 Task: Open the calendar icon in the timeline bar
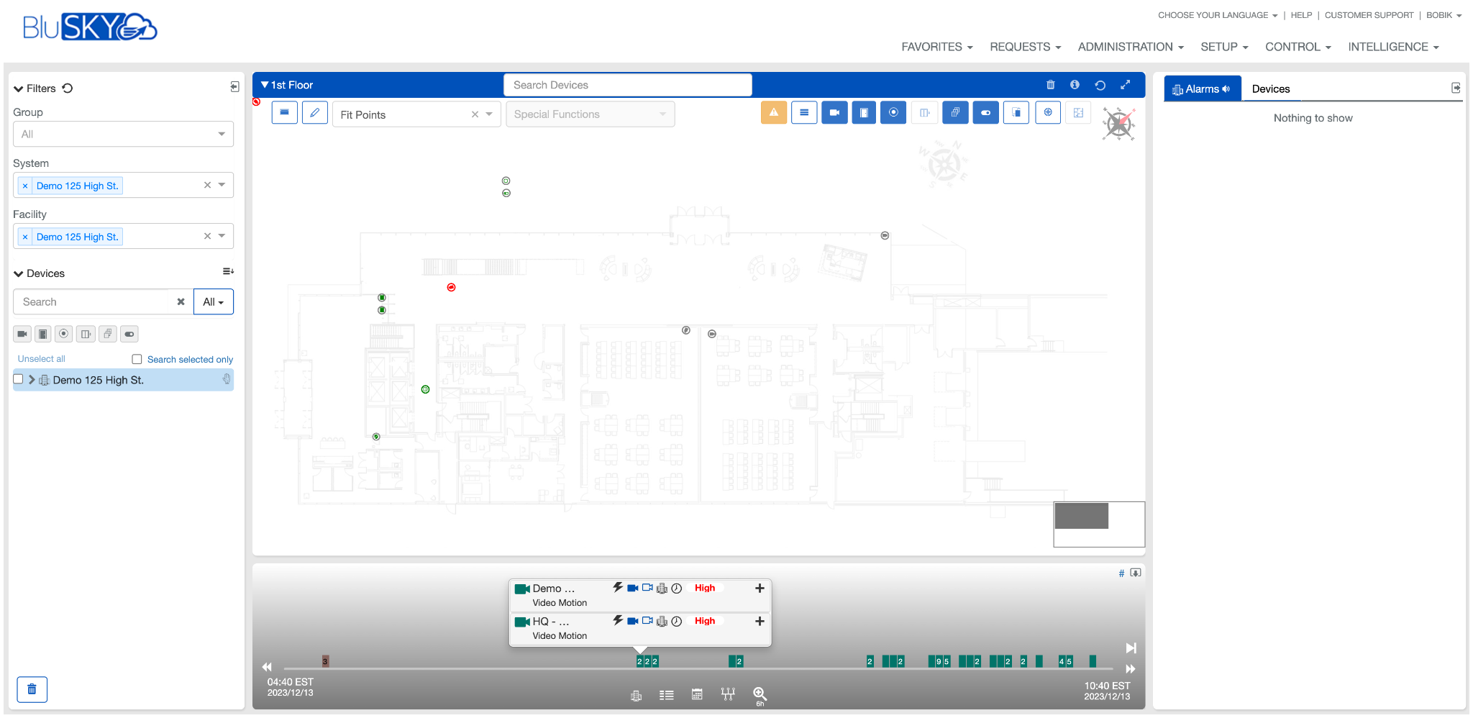tap(697, 694)
